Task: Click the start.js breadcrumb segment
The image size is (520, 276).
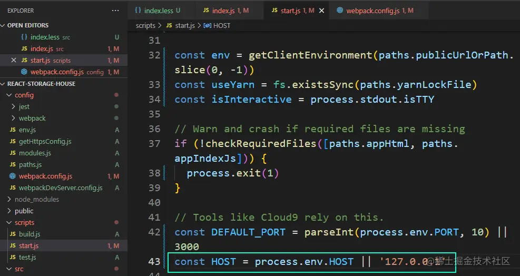Action: (x=181, y=25)
